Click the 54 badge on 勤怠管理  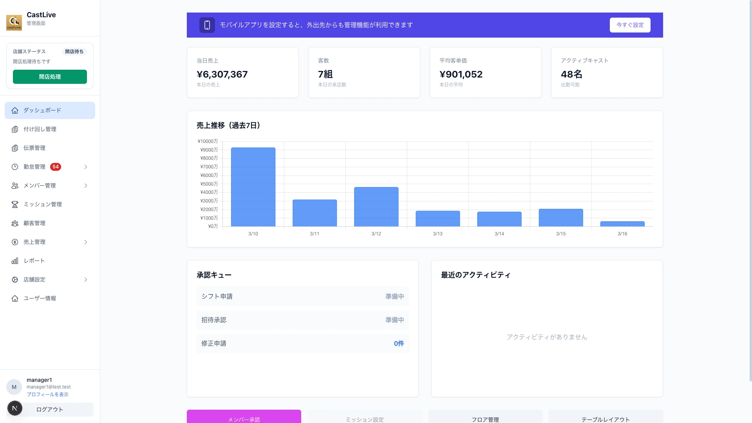click(56, 166)
